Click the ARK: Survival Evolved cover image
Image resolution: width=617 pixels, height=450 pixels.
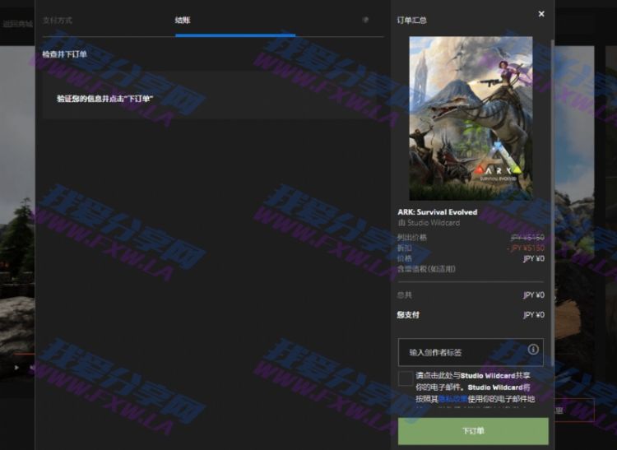tap(471, 118)
